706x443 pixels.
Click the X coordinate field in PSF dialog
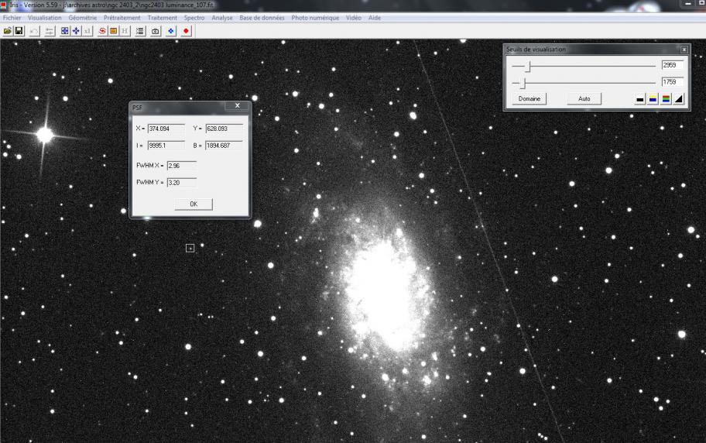166,129
